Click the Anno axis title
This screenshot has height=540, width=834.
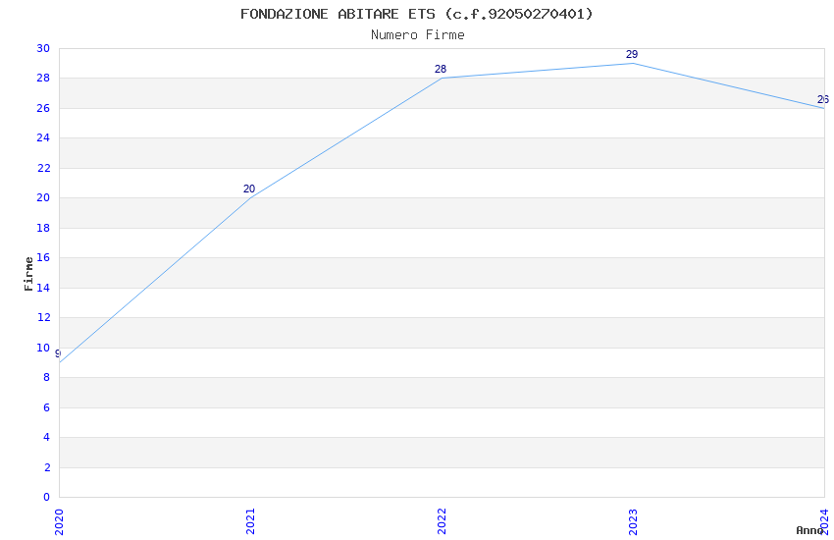coord(809,530)
